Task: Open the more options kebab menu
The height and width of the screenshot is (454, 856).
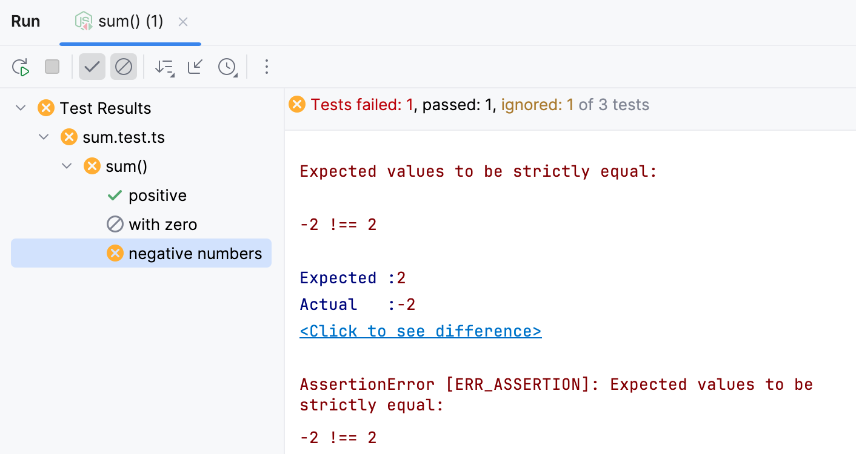Action: point(266,67)
